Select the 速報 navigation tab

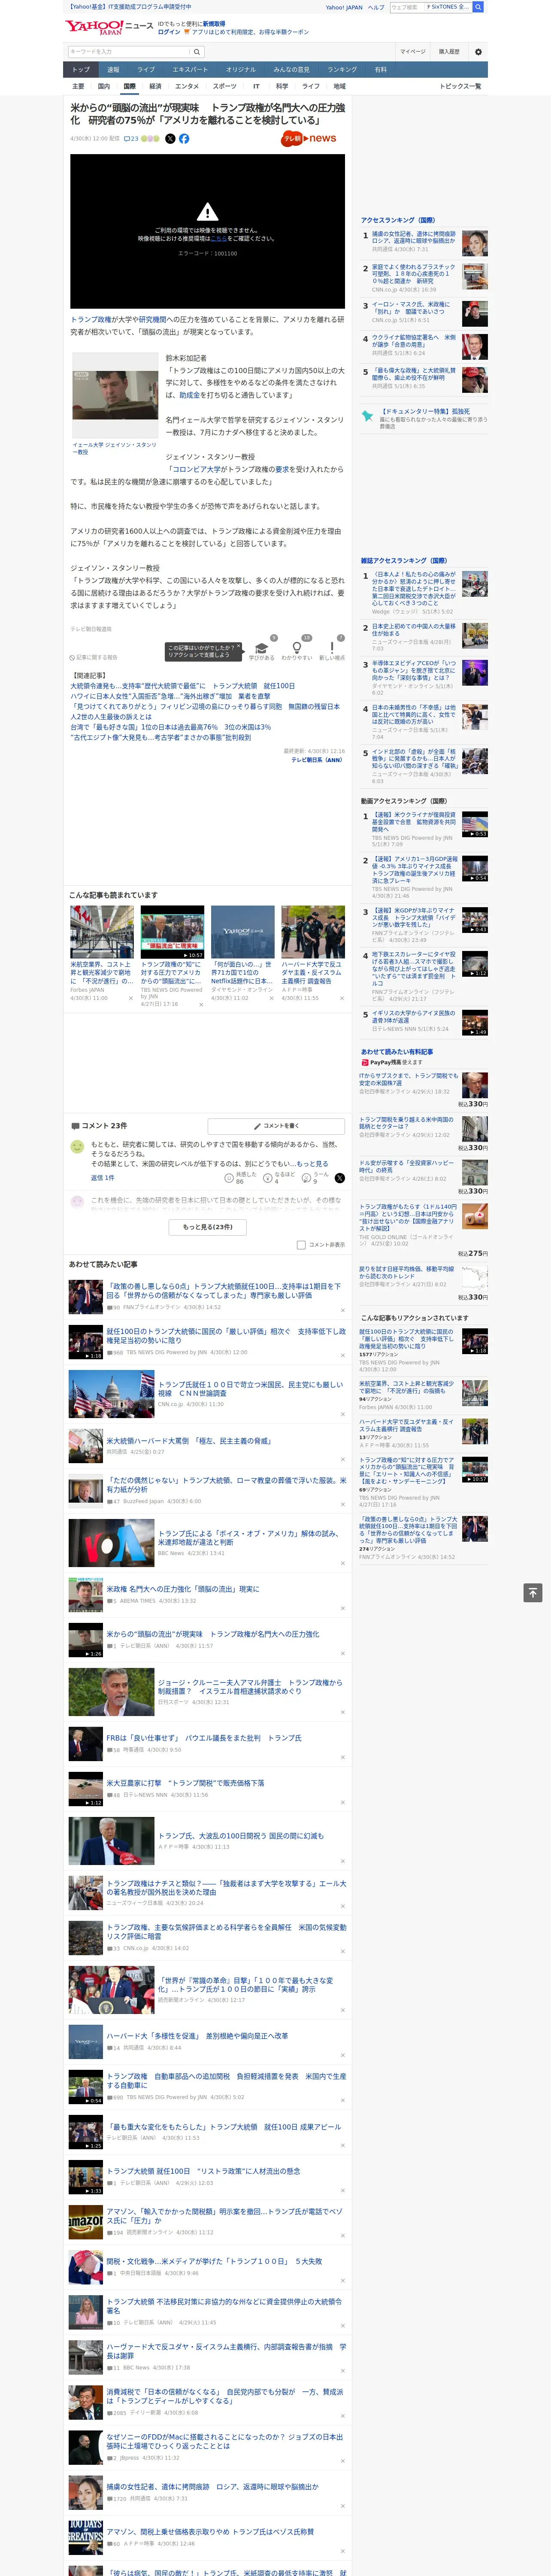tap(113, 70)
